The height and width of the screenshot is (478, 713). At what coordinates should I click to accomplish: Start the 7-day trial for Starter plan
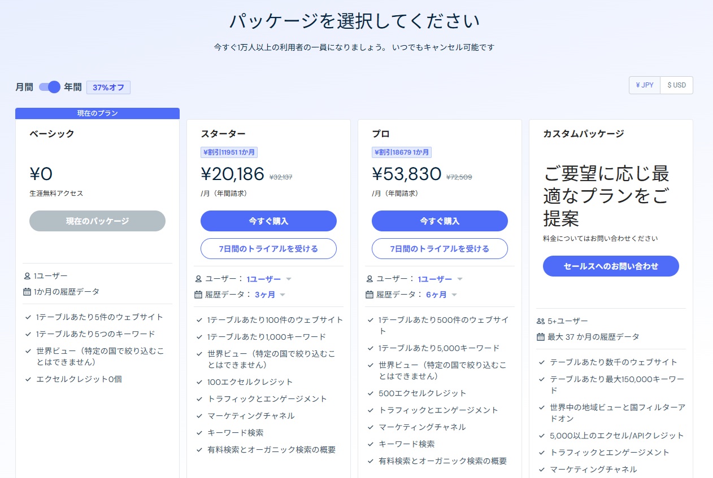268,249
